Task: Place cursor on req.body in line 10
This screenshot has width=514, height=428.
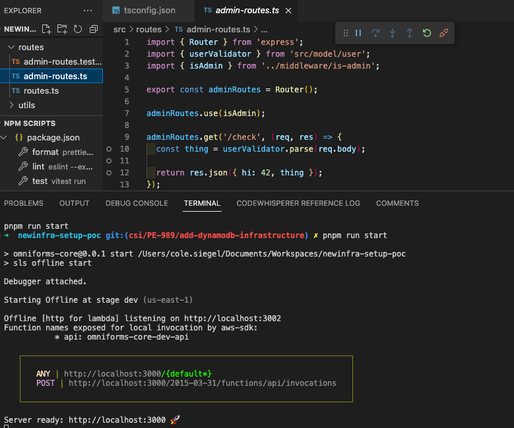Action: tap(337, 149)
